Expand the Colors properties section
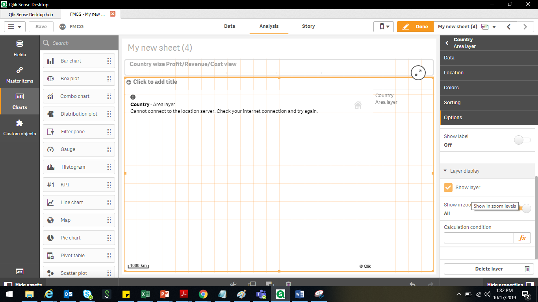This screenshot has height=302, width=538. (489, 88)
